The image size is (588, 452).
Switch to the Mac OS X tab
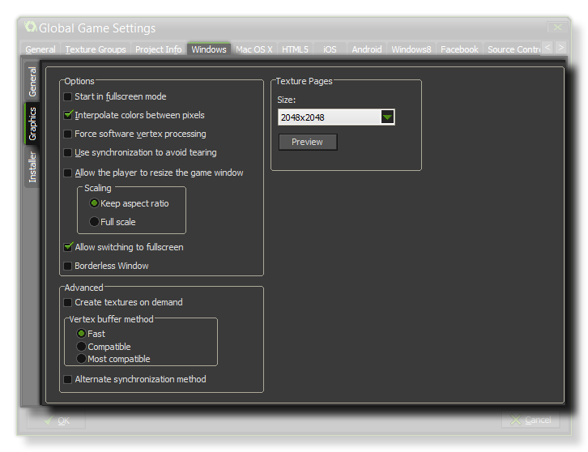(x=254, y=49)
